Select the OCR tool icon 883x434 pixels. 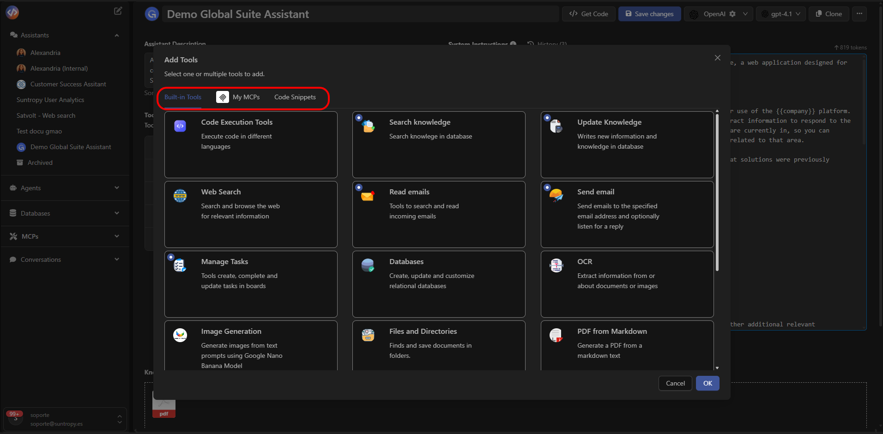tap(556, 265)
